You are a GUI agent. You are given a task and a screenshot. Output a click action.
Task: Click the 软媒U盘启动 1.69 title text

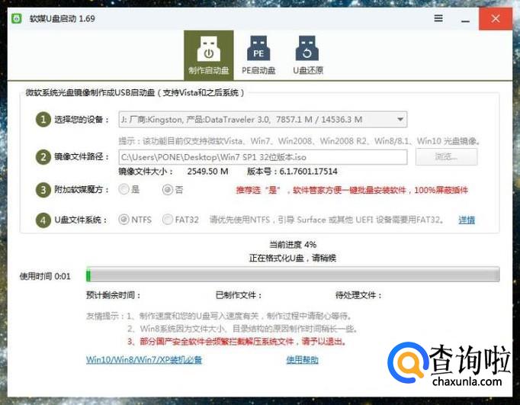click(x=63, y=18)
